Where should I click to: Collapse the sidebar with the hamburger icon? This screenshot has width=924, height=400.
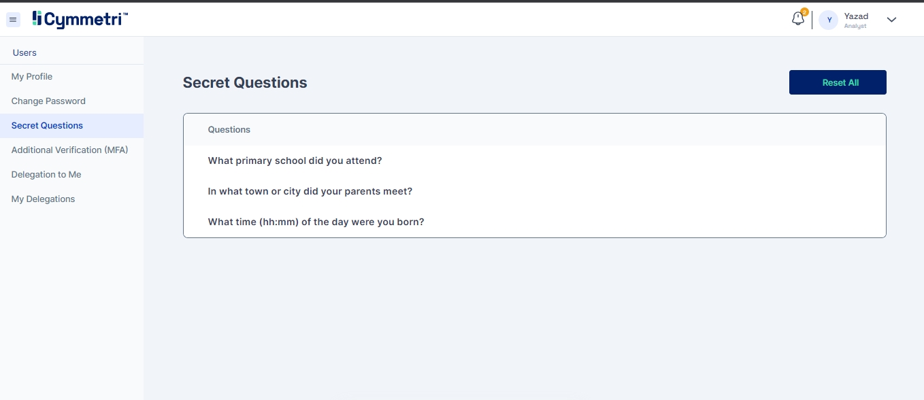[14, 20]
